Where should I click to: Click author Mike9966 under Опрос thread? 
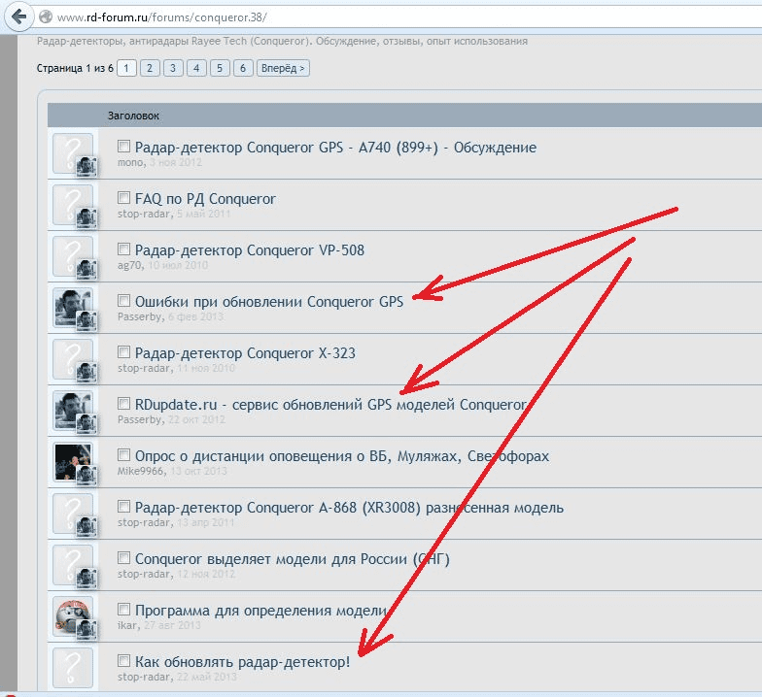click(140, 472)
